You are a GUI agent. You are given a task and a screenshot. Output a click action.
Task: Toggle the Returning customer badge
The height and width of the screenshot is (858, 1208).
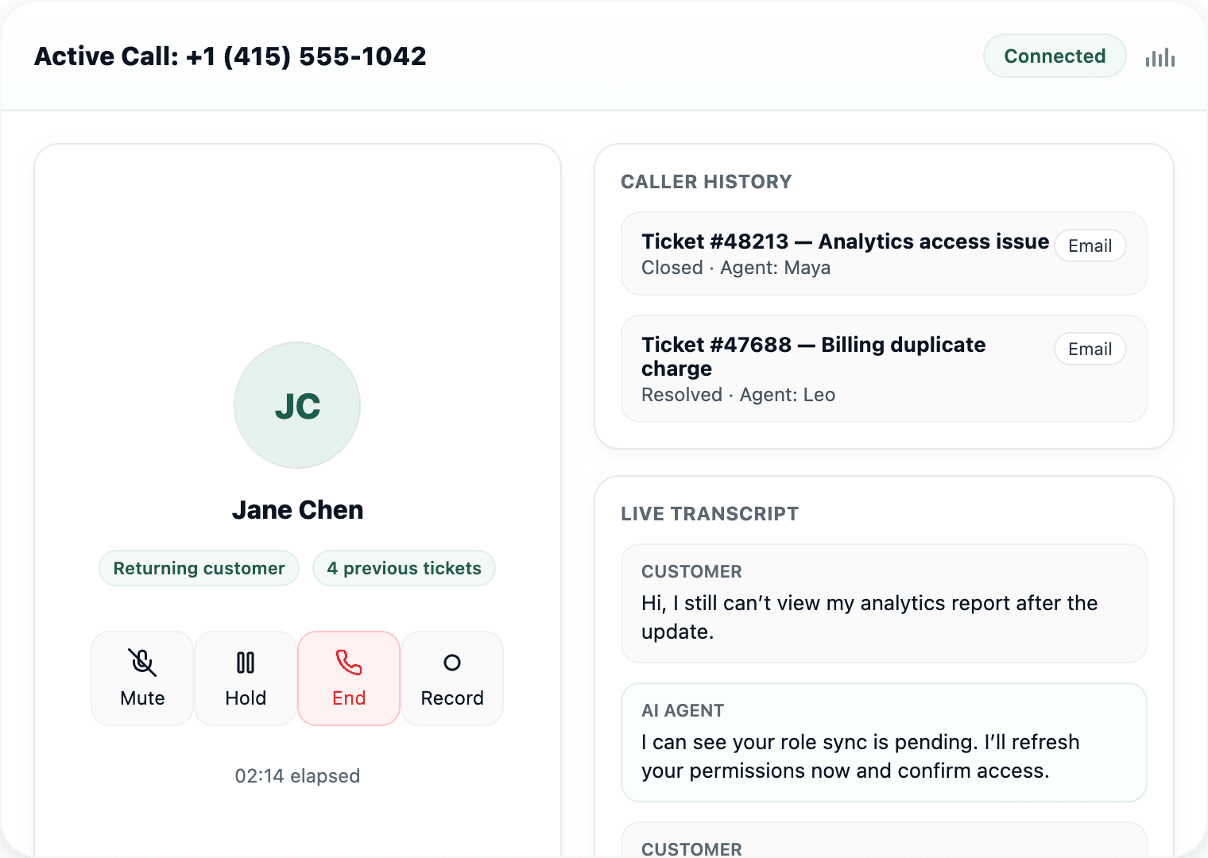199,568
